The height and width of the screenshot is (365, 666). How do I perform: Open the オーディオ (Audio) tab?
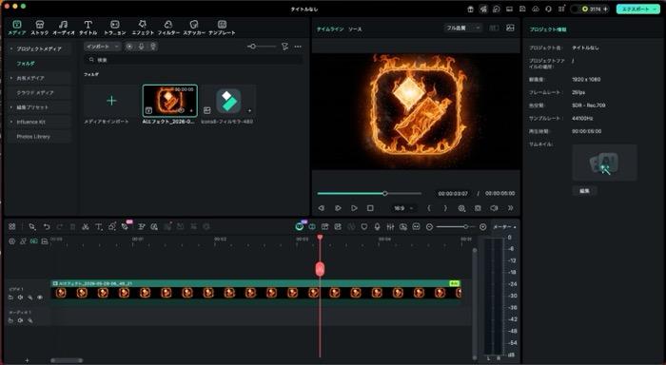click(x=64, y=28)
